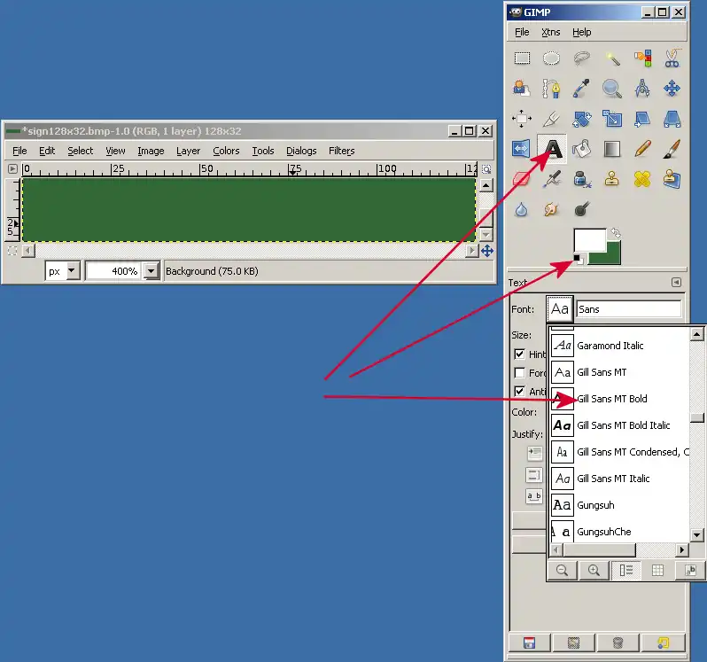Select the Bucket Fill tool
Screen dimensions: 707x662
(x=581, y=148)
